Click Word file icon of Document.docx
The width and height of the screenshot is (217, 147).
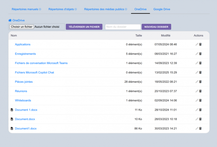(12, 119)
